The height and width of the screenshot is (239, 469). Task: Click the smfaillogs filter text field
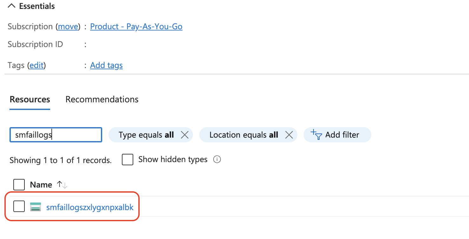56,135
